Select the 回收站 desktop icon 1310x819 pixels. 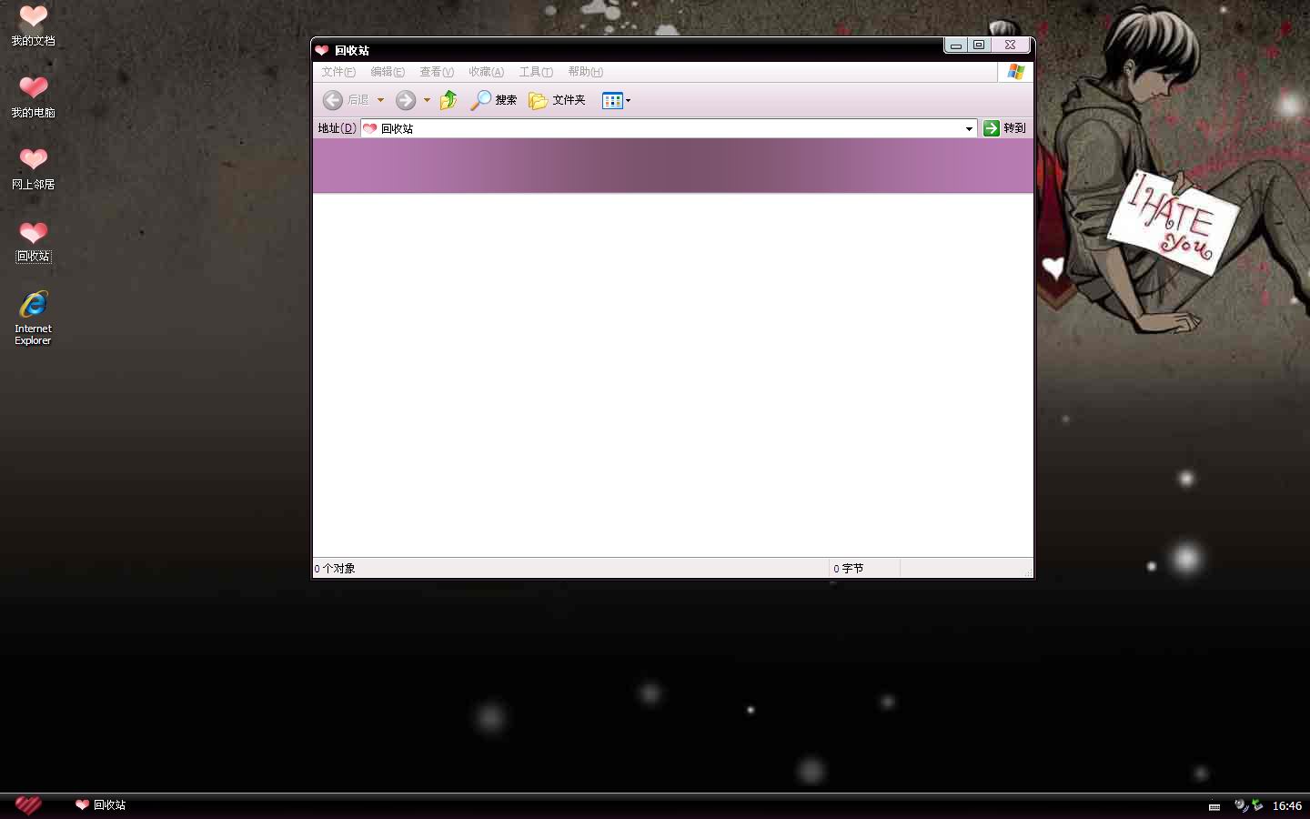tap(33, 242)
